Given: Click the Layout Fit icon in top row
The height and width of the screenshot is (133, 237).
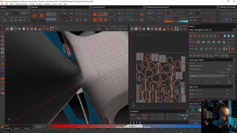Looking at the screenshot, I should [100, 14].
